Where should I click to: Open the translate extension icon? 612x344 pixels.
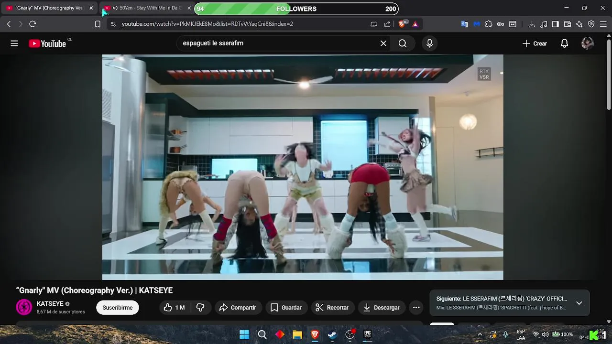point(464,24)
